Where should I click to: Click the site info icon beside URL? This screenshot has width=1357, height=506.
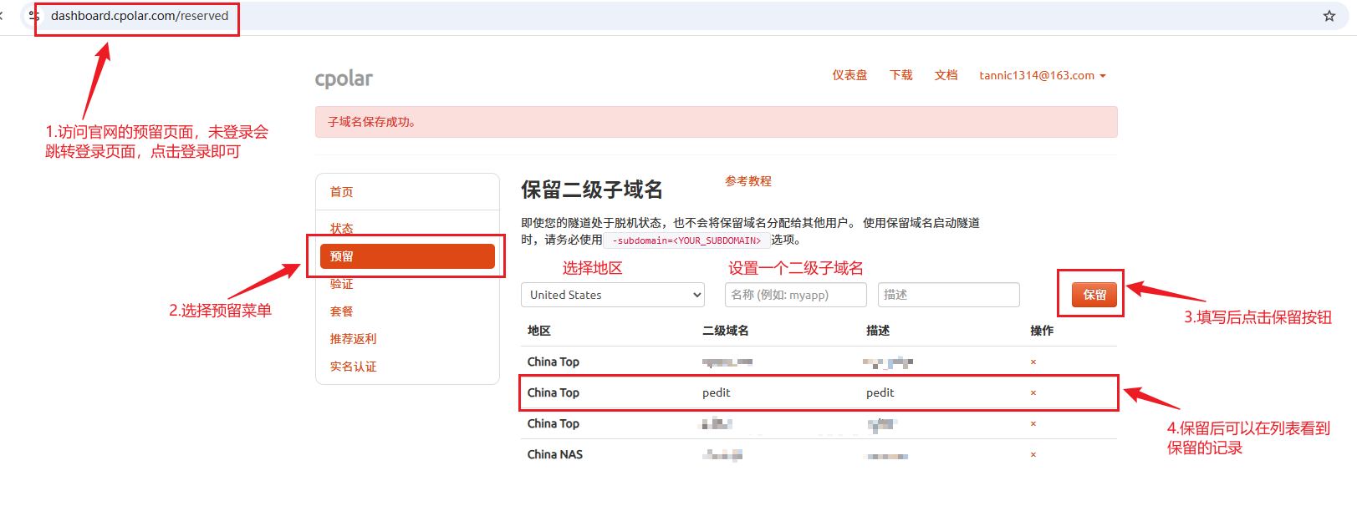34,16
